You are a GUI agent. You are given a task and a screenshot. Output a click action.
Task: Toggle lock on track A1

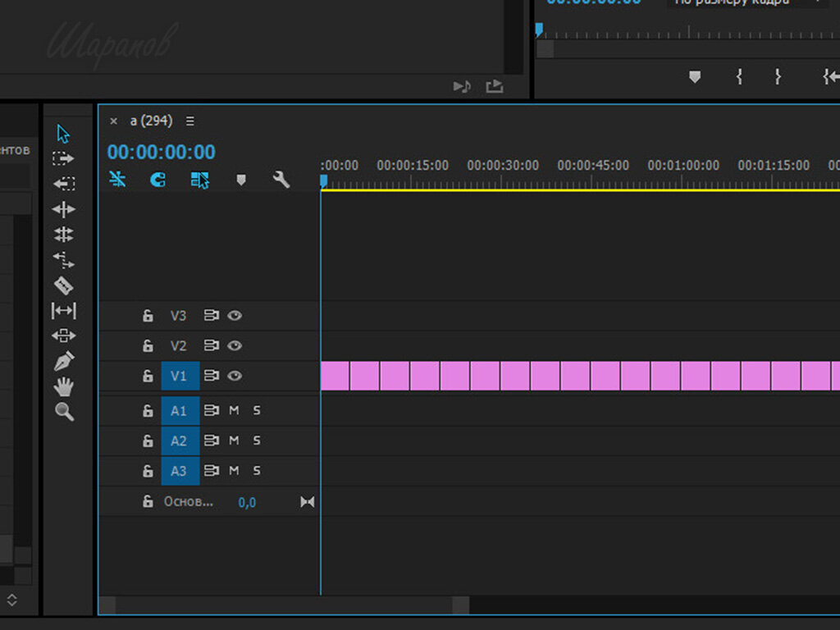tap(148, 411)
